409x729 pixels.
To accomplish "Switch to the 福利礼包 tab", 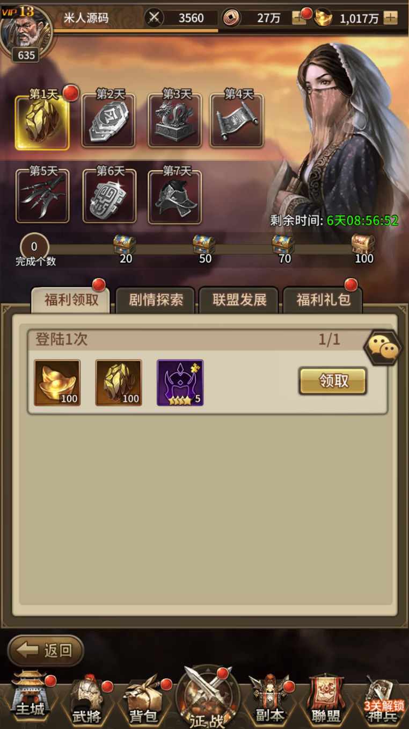I will [x=323, y=300].
